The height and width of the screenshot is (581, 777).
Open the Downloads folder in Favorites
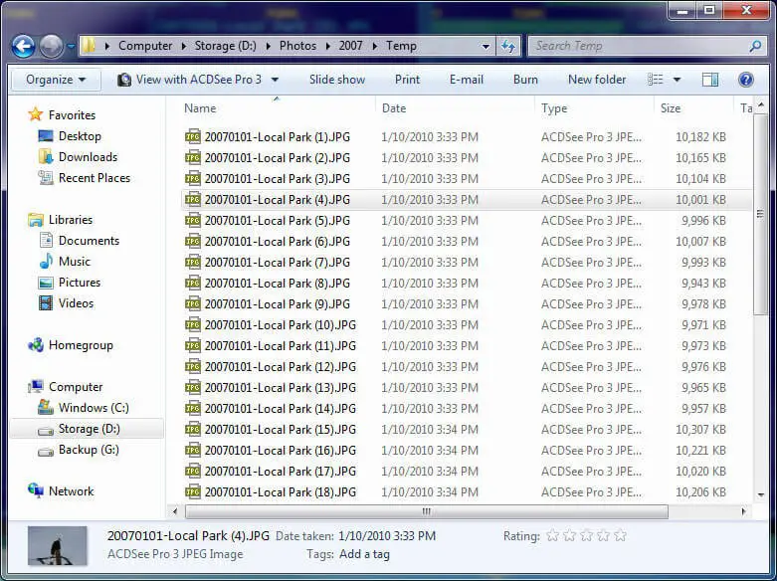click(x=87, y=157)
